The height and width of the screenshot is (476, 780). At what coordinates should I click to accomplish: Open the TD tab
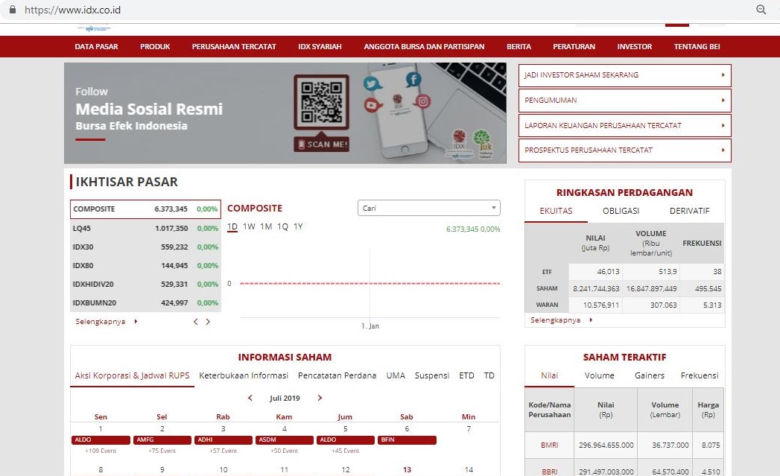tap(489, 375)
